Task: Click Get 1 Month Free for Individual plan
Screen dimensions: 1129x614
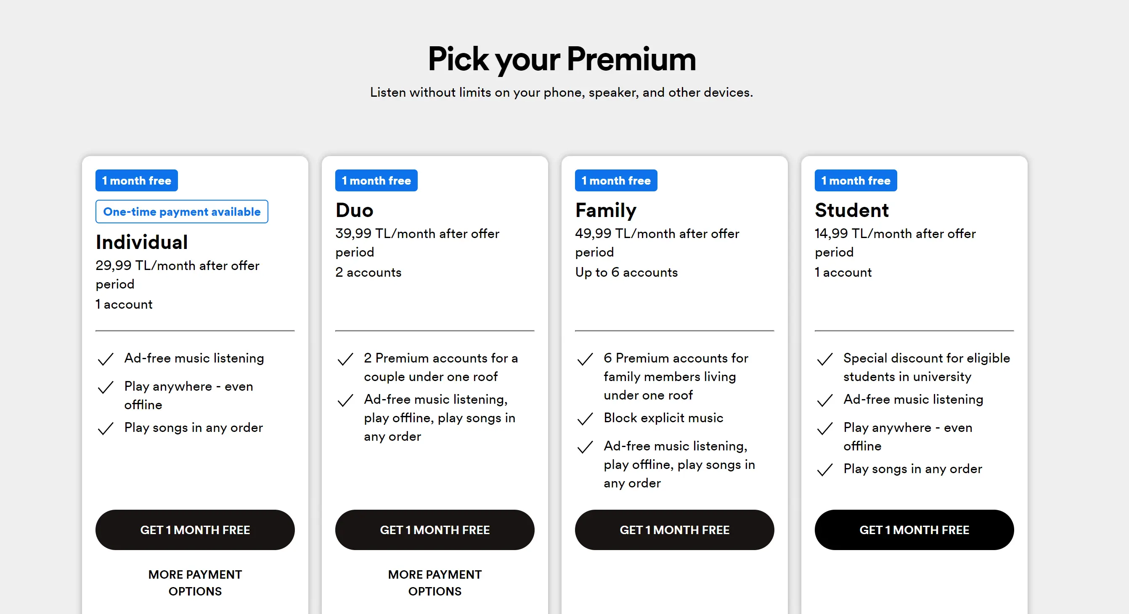Action: coord(195,529)
